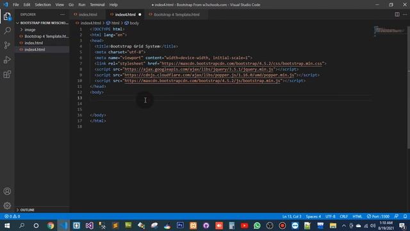Click line number 13 in gutter
The image size is (410, 231).
pyautogui.click(x=79, y=98)
